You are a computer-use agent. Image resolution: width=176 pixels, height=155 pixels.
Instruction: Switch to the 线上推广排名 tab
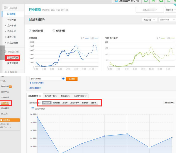(x=80, y=96)
